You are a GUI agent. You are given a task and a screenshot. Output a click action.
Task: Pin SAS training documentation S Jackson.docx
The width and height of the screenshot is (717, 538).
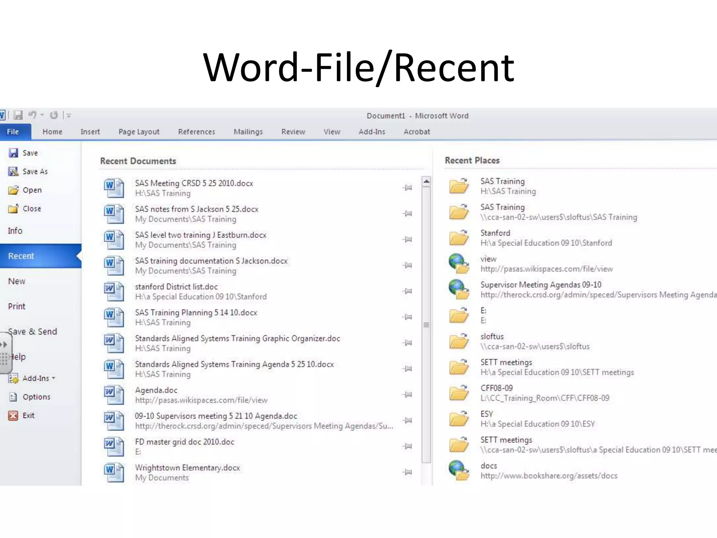tap(407, 265)
